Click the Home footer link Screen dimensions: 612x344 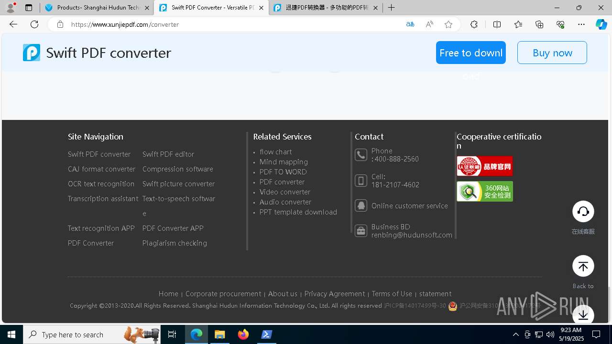(x=168, y=294)
